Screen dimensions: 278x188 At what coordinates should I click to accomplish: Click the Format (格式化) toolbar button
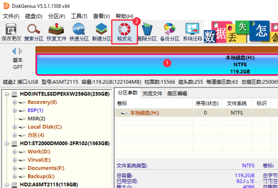click(125, 32)
